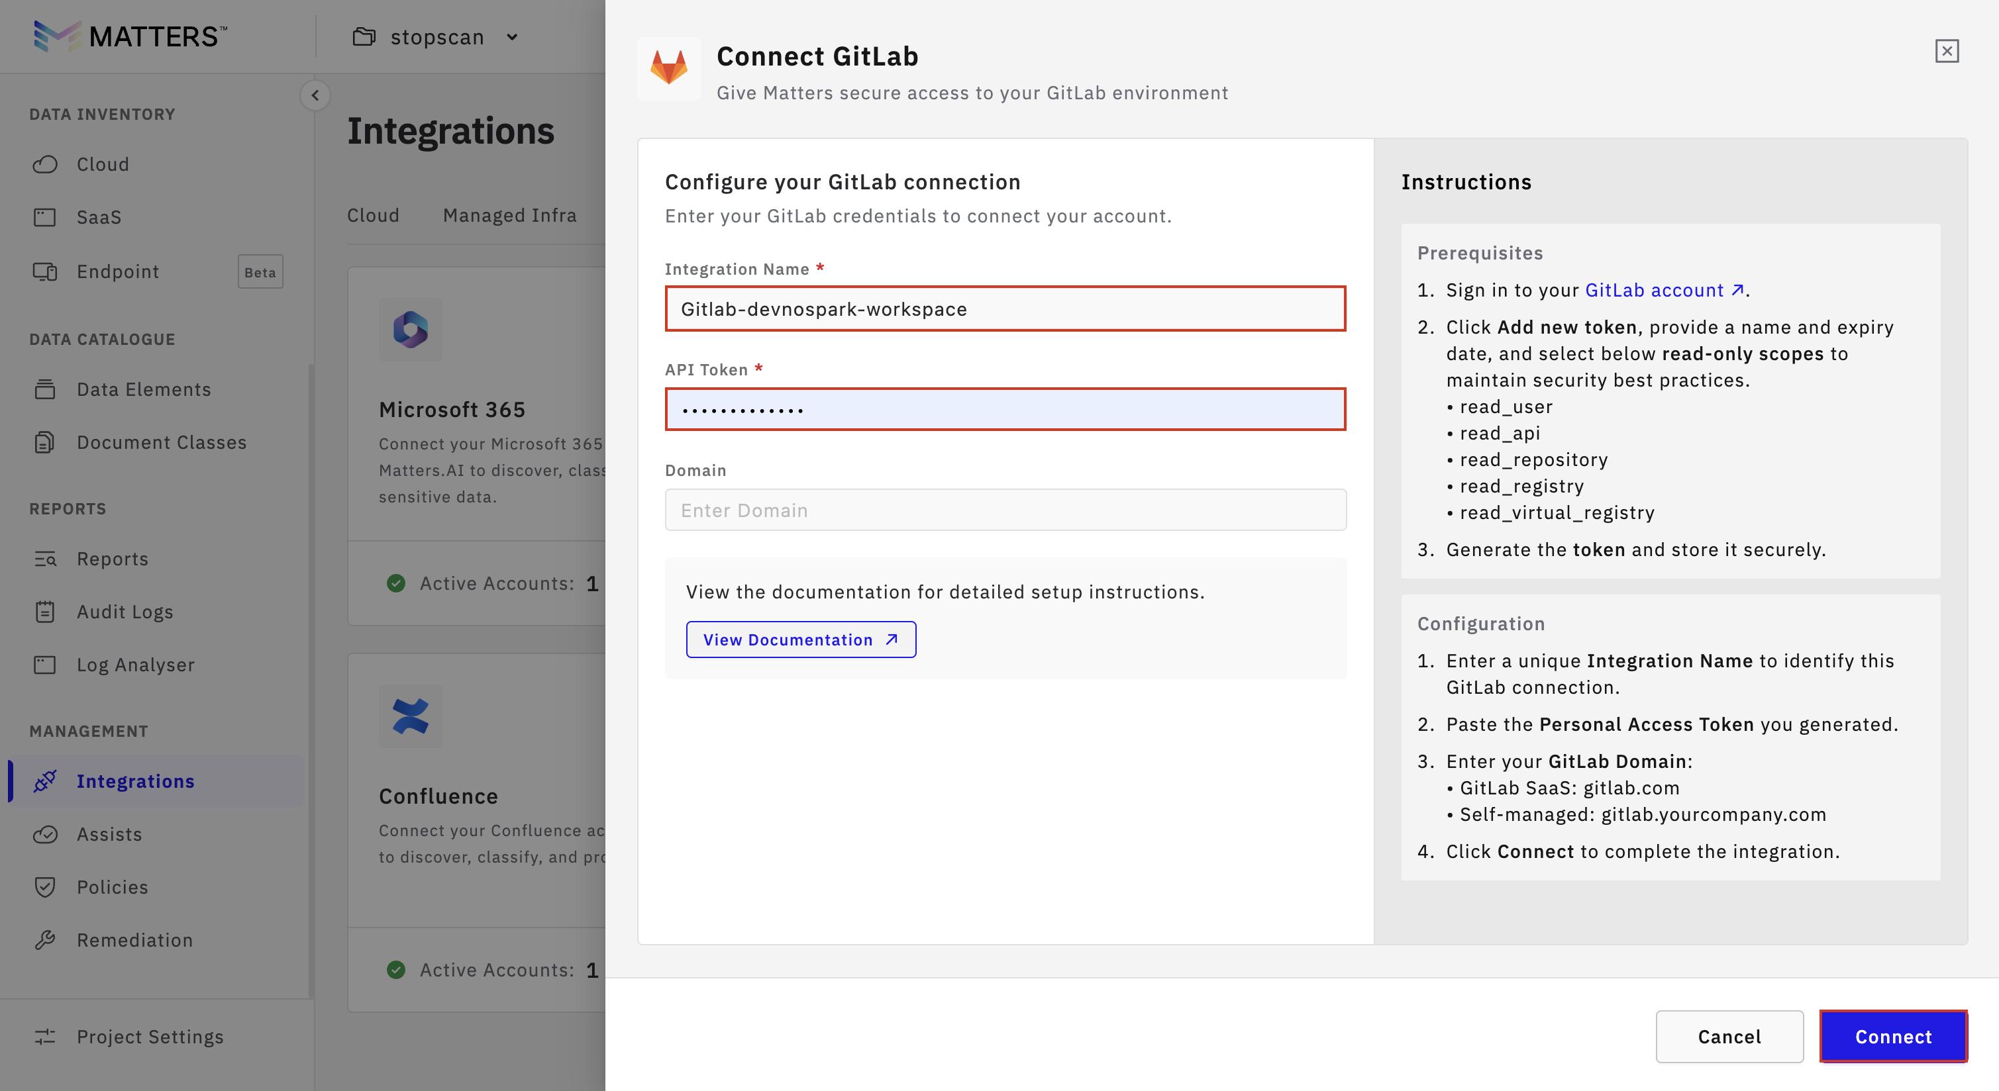This screenshot has width=1999, height=1091.
Task: Click the Cloud icon in the sidebar
Action: [45, 164]
